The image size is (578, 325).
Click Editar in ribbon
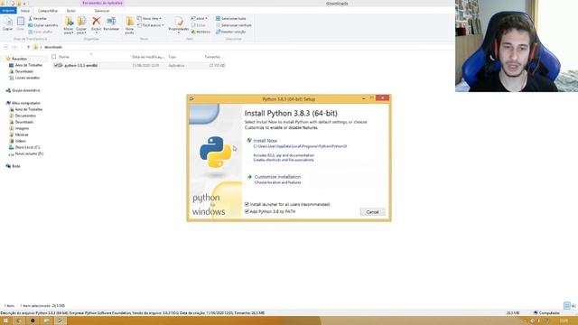point(199,25)
